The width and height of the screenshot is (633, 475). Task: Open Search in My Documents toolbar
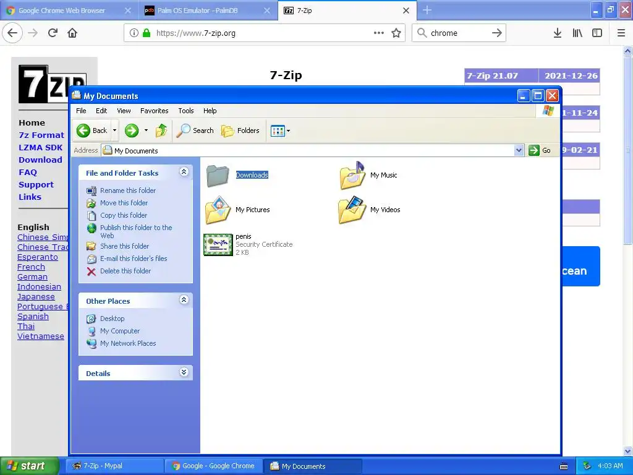tap(195, 131)
